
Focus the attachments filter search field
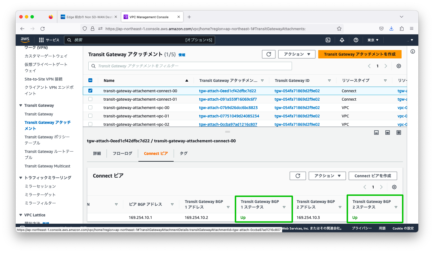tap(190, 66)
